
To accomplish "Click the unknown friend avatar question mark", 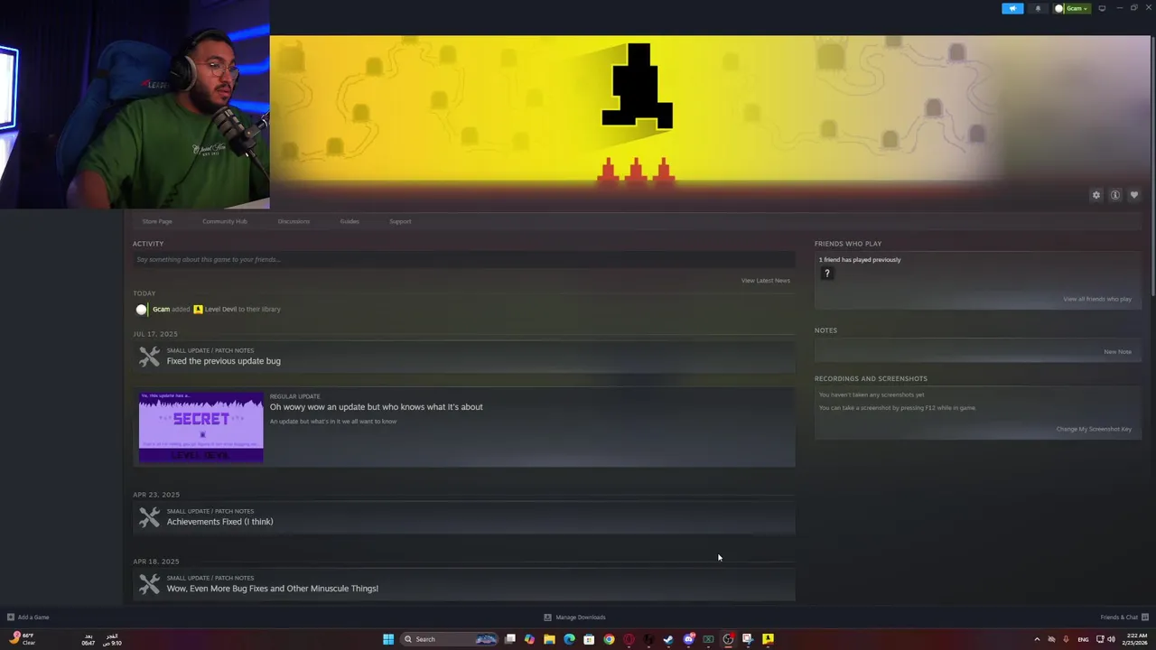I will [x=826, y=274].
